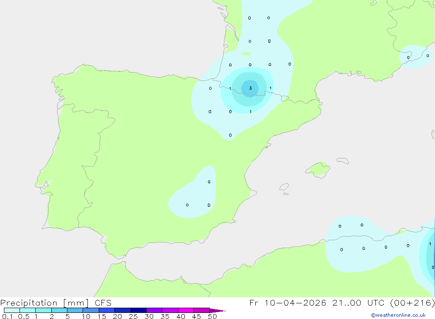Image resolution: width=435 pixels, height=319 pixels.
Task: Click the "20" legend scale label
Action: click(x=117, y=316)
